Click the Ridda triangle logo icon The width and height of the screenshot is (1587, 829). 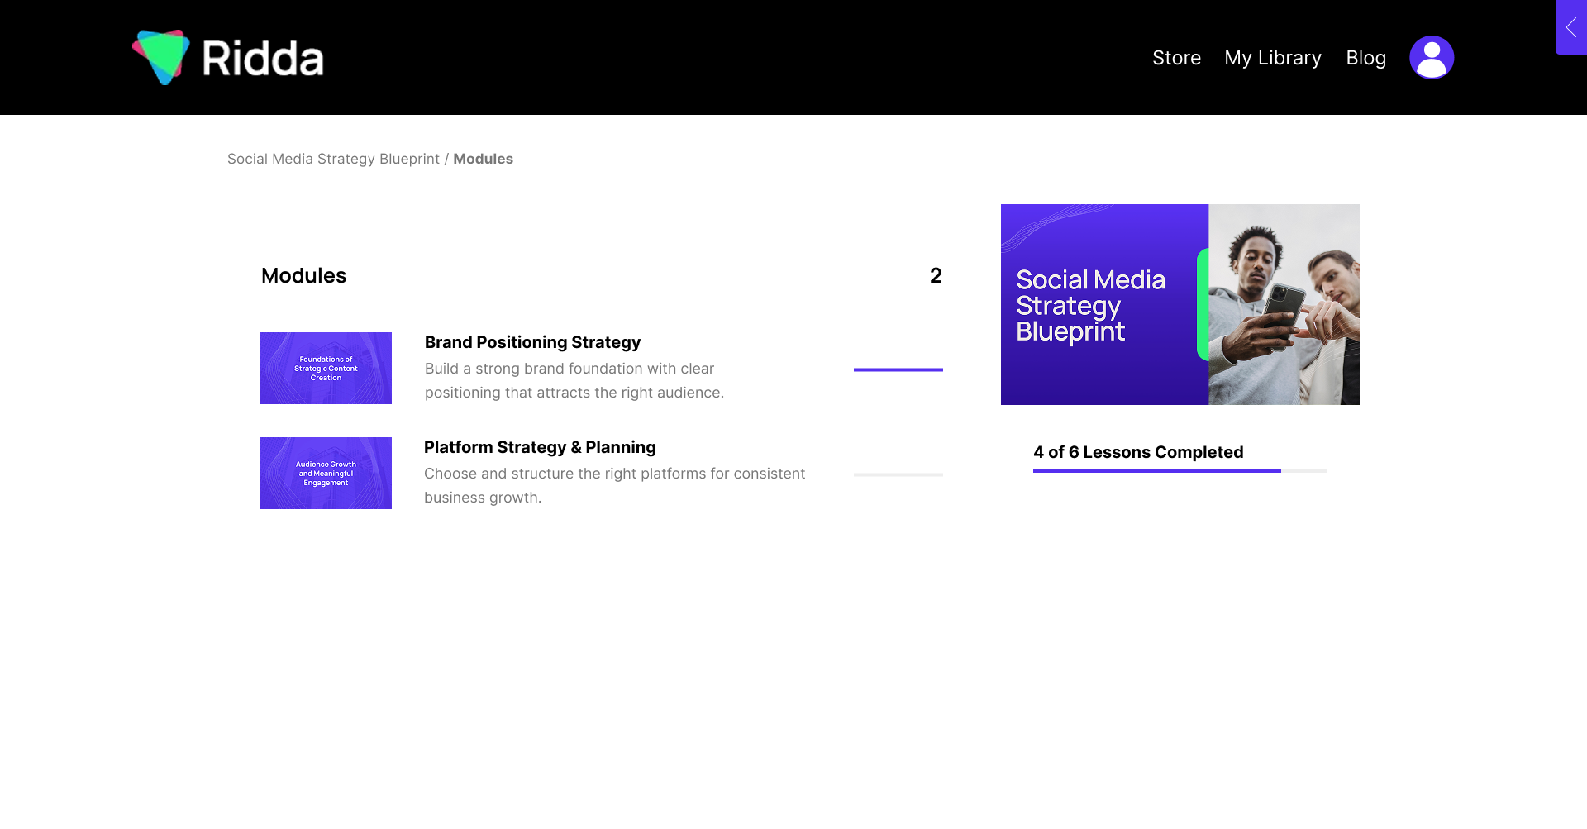(162, 57)
